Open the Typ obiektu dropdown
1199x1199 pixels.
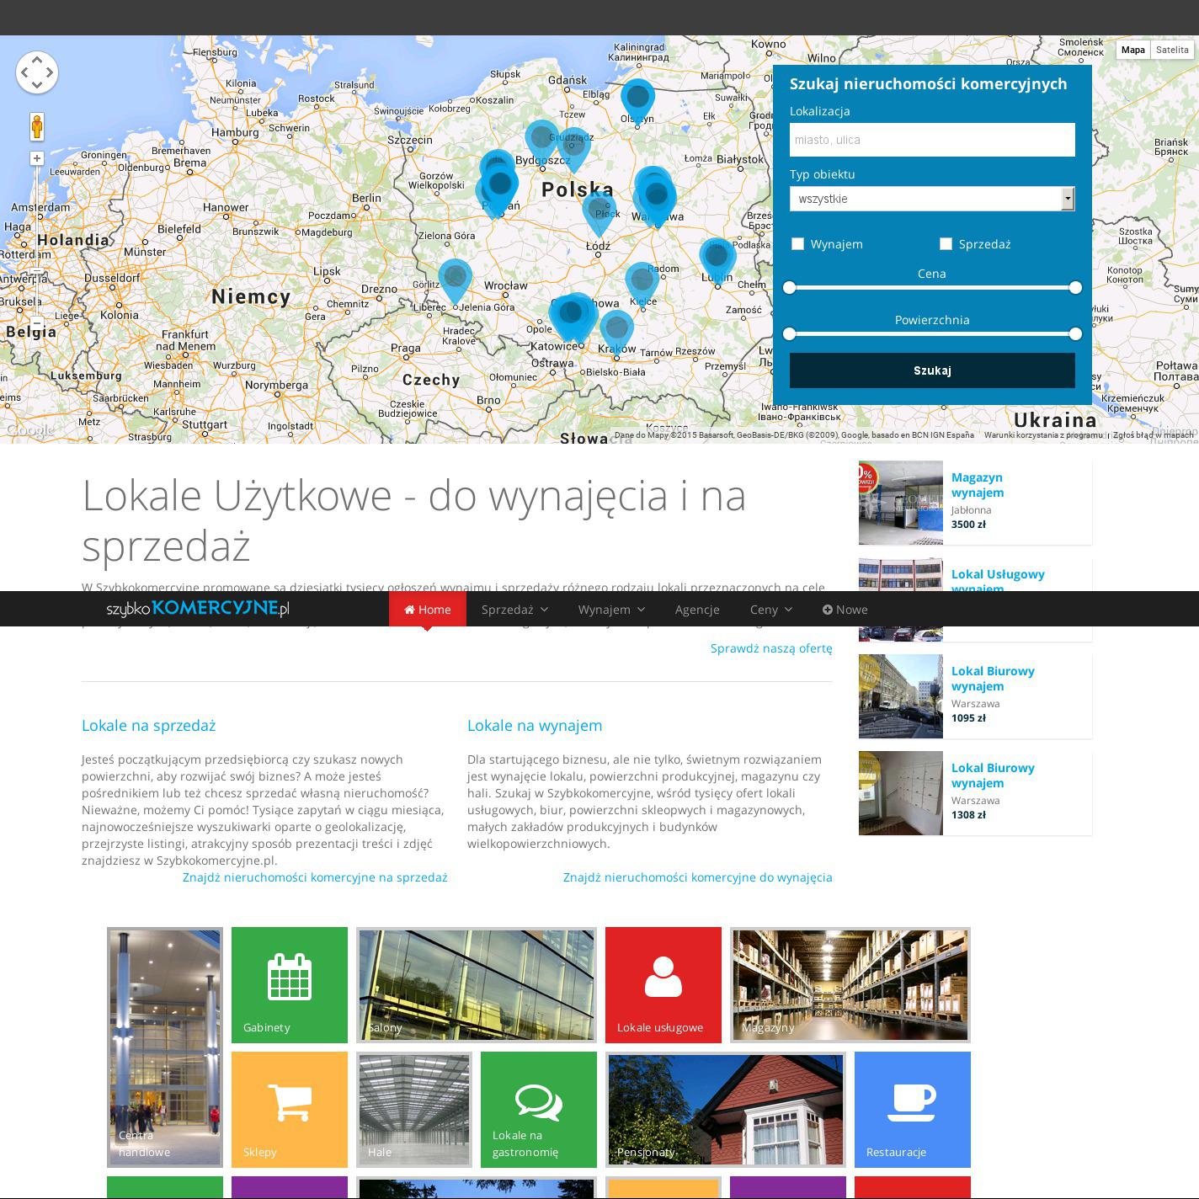[932, 199]
